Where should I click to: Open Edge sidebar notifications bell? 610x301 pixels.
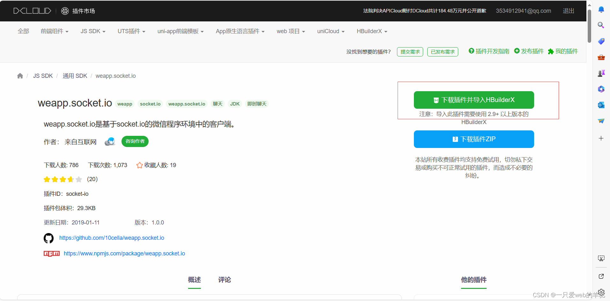[x=601, y=9]
